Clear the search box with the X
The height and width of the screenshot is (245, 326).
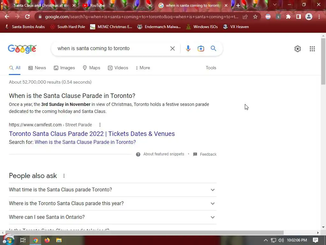click(x=172, y=48)
